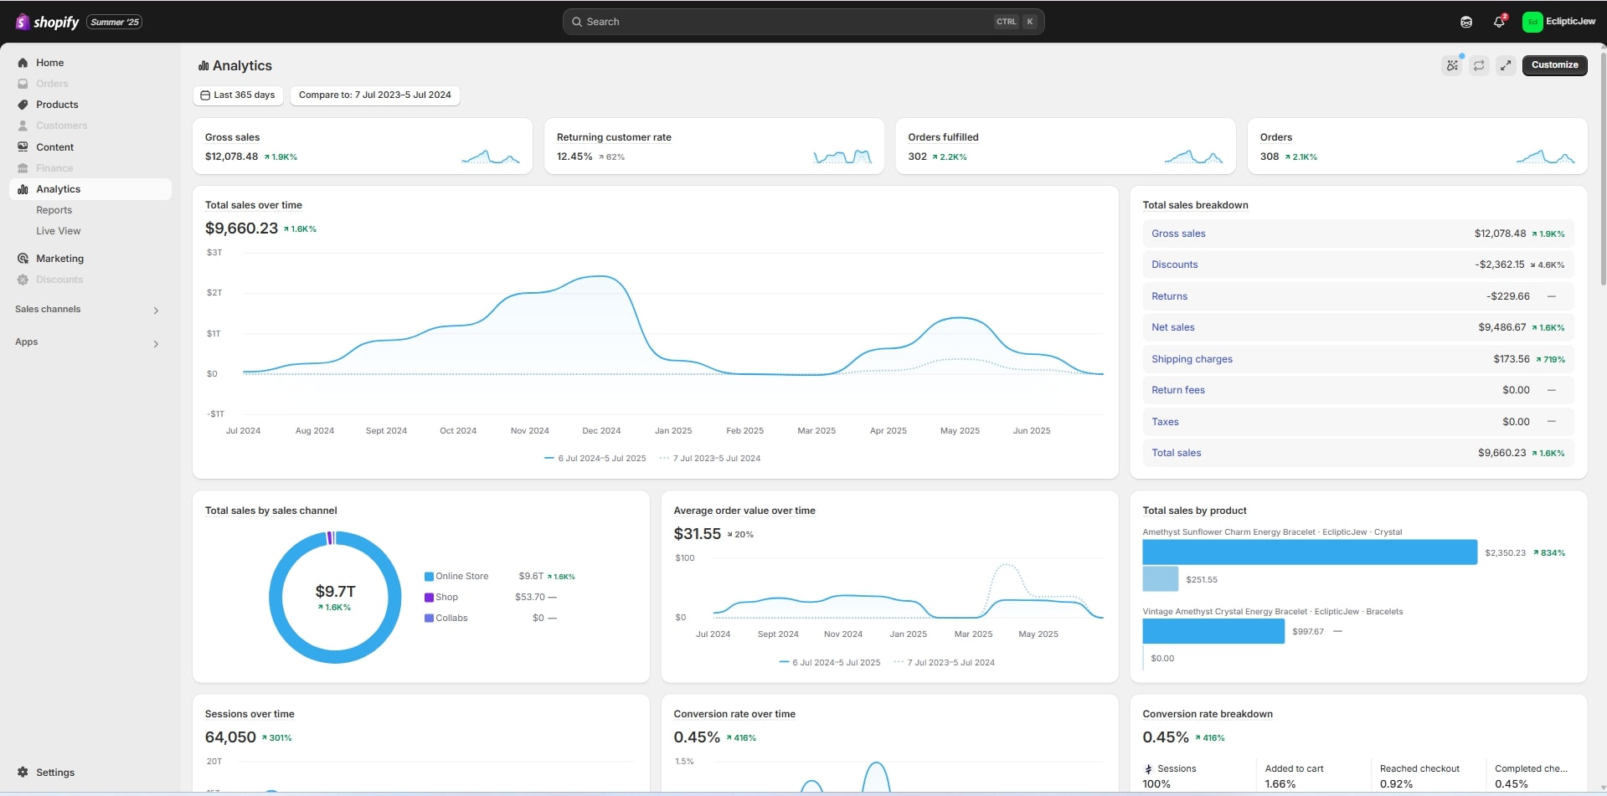The height and width of the screenshot is (796, 1607).
Task: Click the page vertical scrollbar
Action: 1602,167
